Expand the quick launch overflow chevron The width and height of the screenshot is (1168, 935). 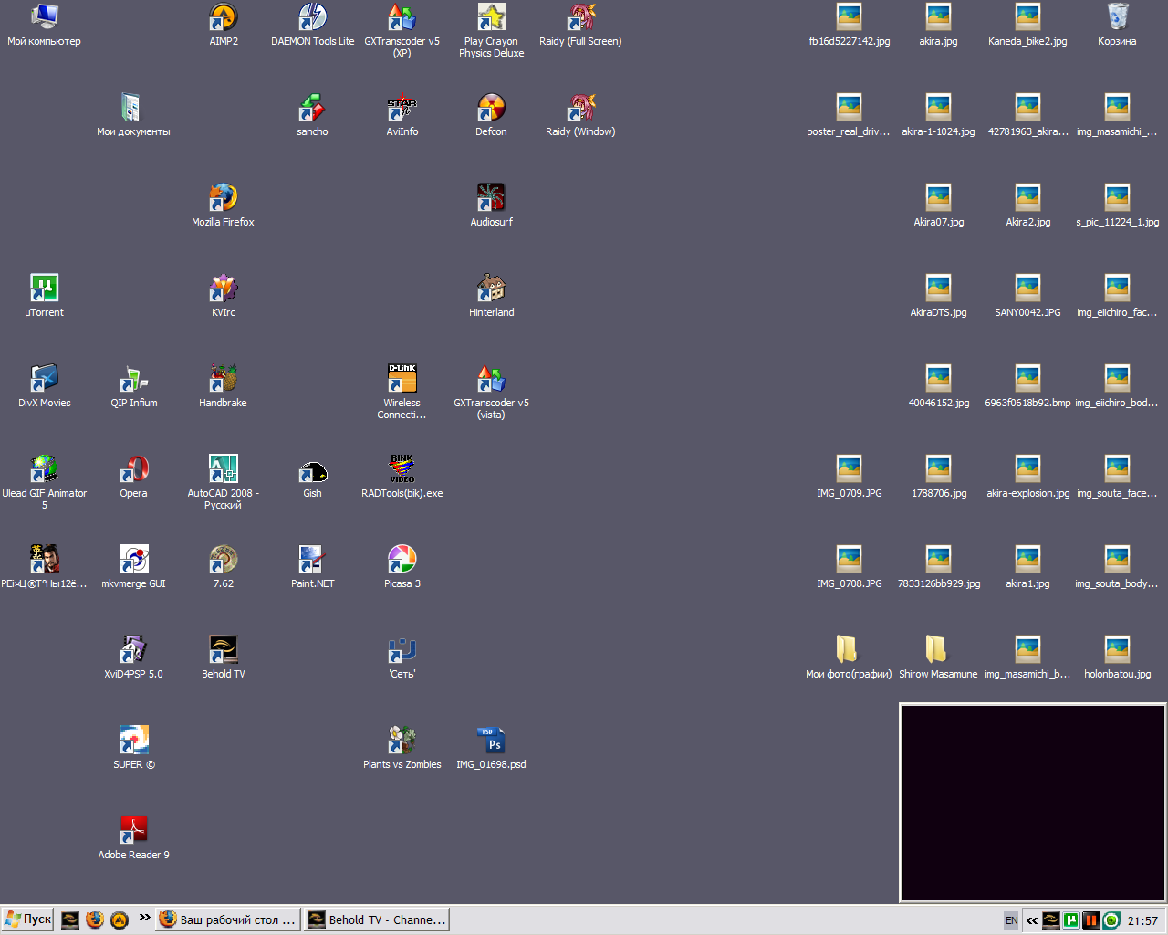pos(144,918)
